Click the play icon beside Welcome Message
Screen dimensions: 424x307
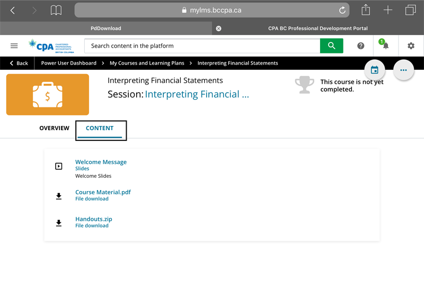click(x=59, y=166)
